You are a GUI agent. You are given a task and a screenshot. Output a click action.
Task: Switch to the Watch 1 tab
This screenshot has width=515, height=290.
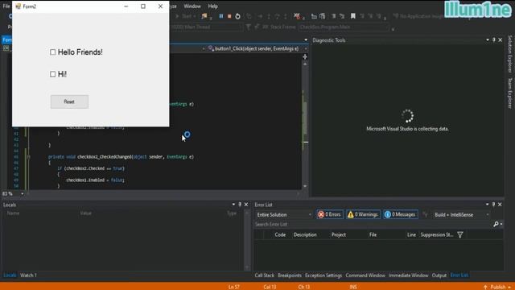tap(28, 275)
